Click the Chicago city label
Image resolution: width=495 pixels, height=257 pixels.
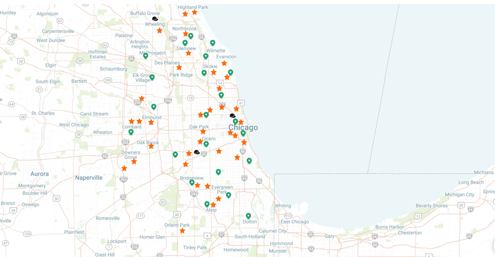coord(243,128)
